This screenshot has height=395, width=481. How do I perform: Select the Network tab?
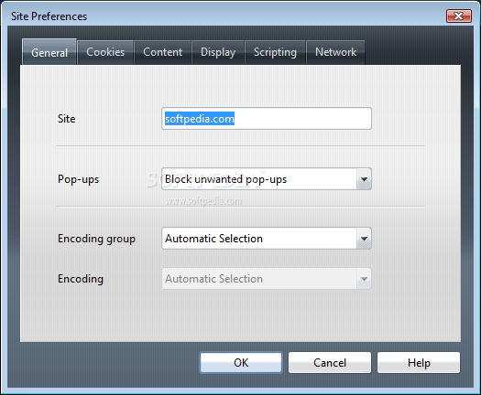[x=335, y=52]
